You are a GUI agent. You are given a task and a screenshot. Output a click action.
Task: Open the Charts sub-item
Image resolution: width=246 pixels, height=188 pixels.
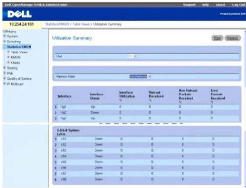[15, 63]
